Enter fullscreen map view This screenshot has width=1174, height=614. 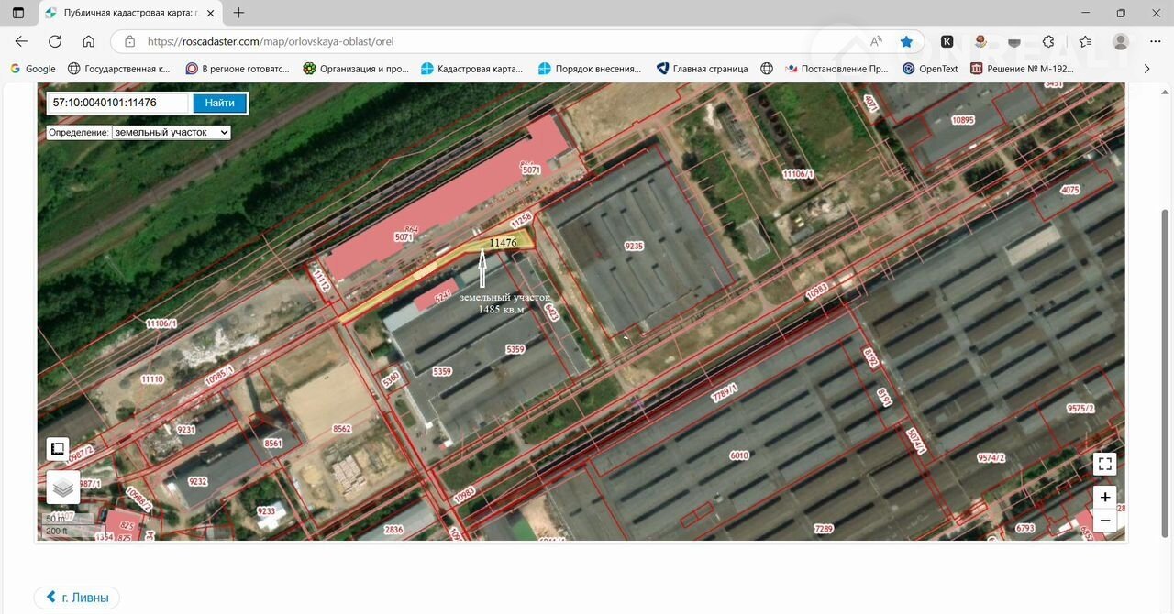point(1104,464)
